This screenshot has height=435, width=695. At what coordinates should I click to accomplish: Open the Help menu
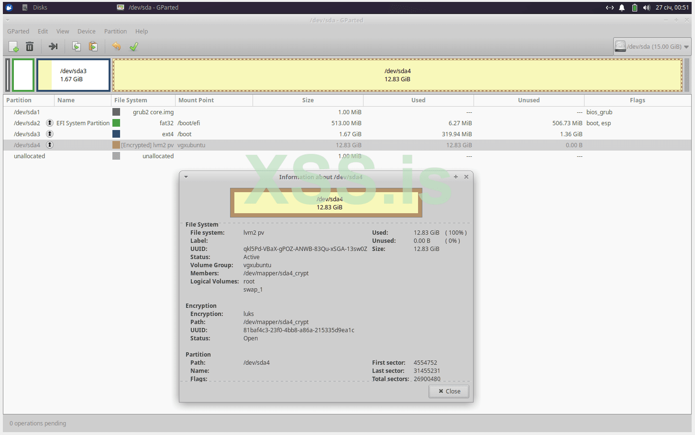click(142, 32)
